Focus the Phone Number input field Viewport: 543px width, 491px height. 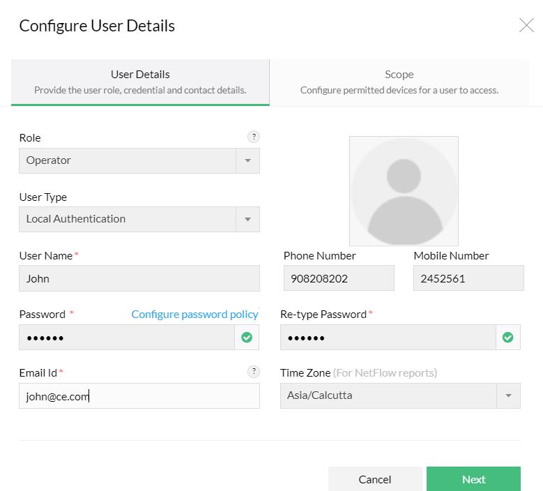(x=338, y=278)
